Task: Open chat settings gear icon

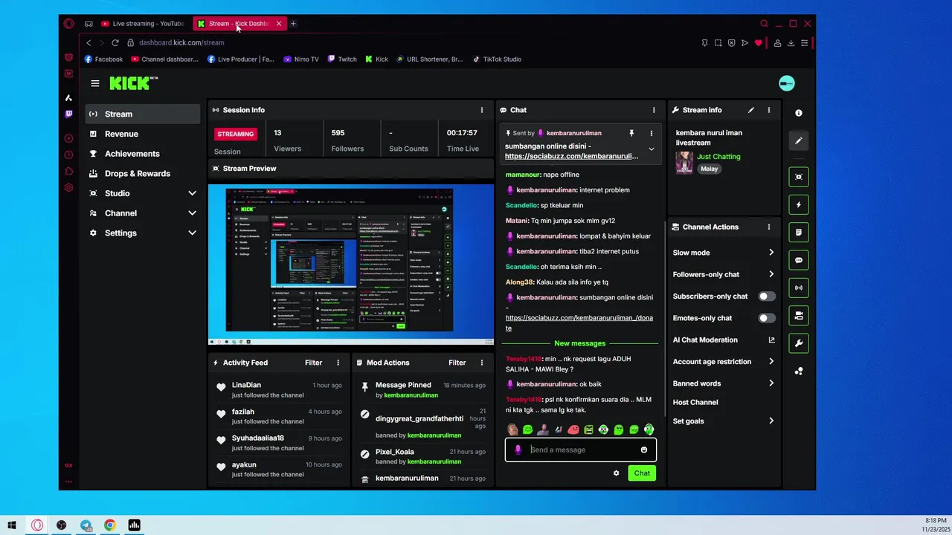Action: click(616, 473)
